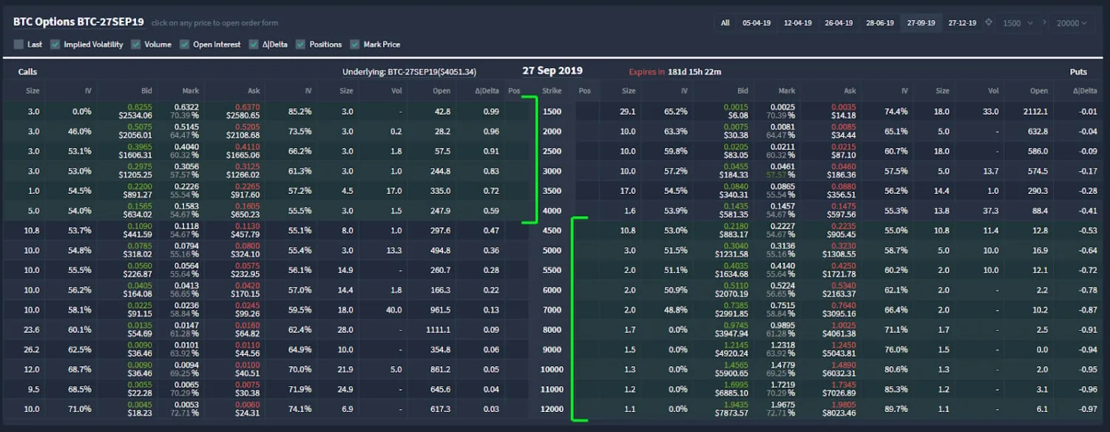Screen dimensions: 1110x432
Task: Toggle the Volume checkbox
Action: tap(136, 44)
